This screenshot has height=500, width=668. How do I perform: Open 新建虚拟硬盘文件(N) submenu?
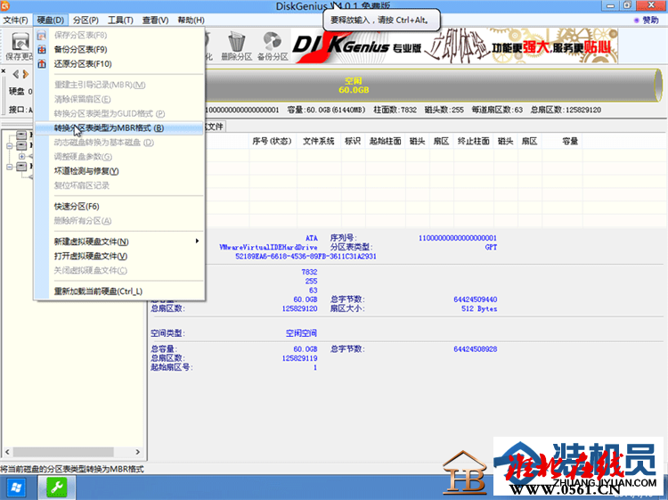(x=118, y=242)
